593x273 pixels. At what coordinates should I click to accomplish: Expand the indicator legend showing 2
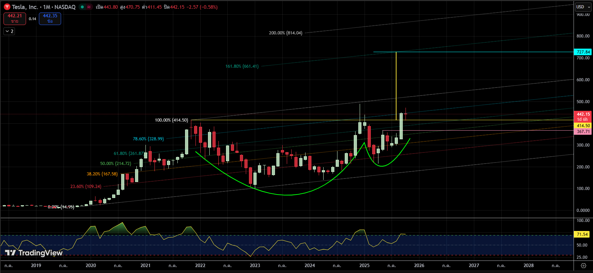pyautogui.click(x=9, y=31)
